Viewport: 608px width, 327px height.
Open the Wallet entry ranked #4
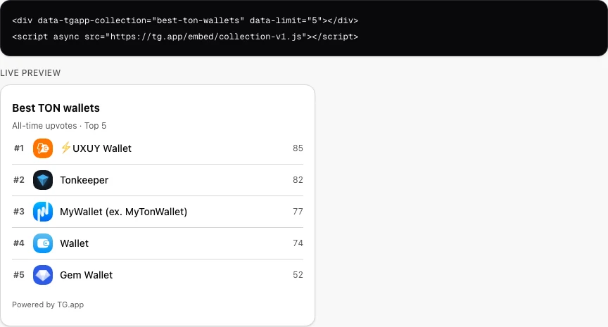pyautogui.click(x=158, y=243)
